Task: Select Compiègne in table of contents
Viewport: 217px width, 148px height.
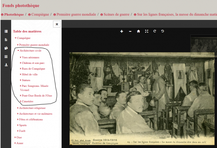Action: tap(24, 38)
